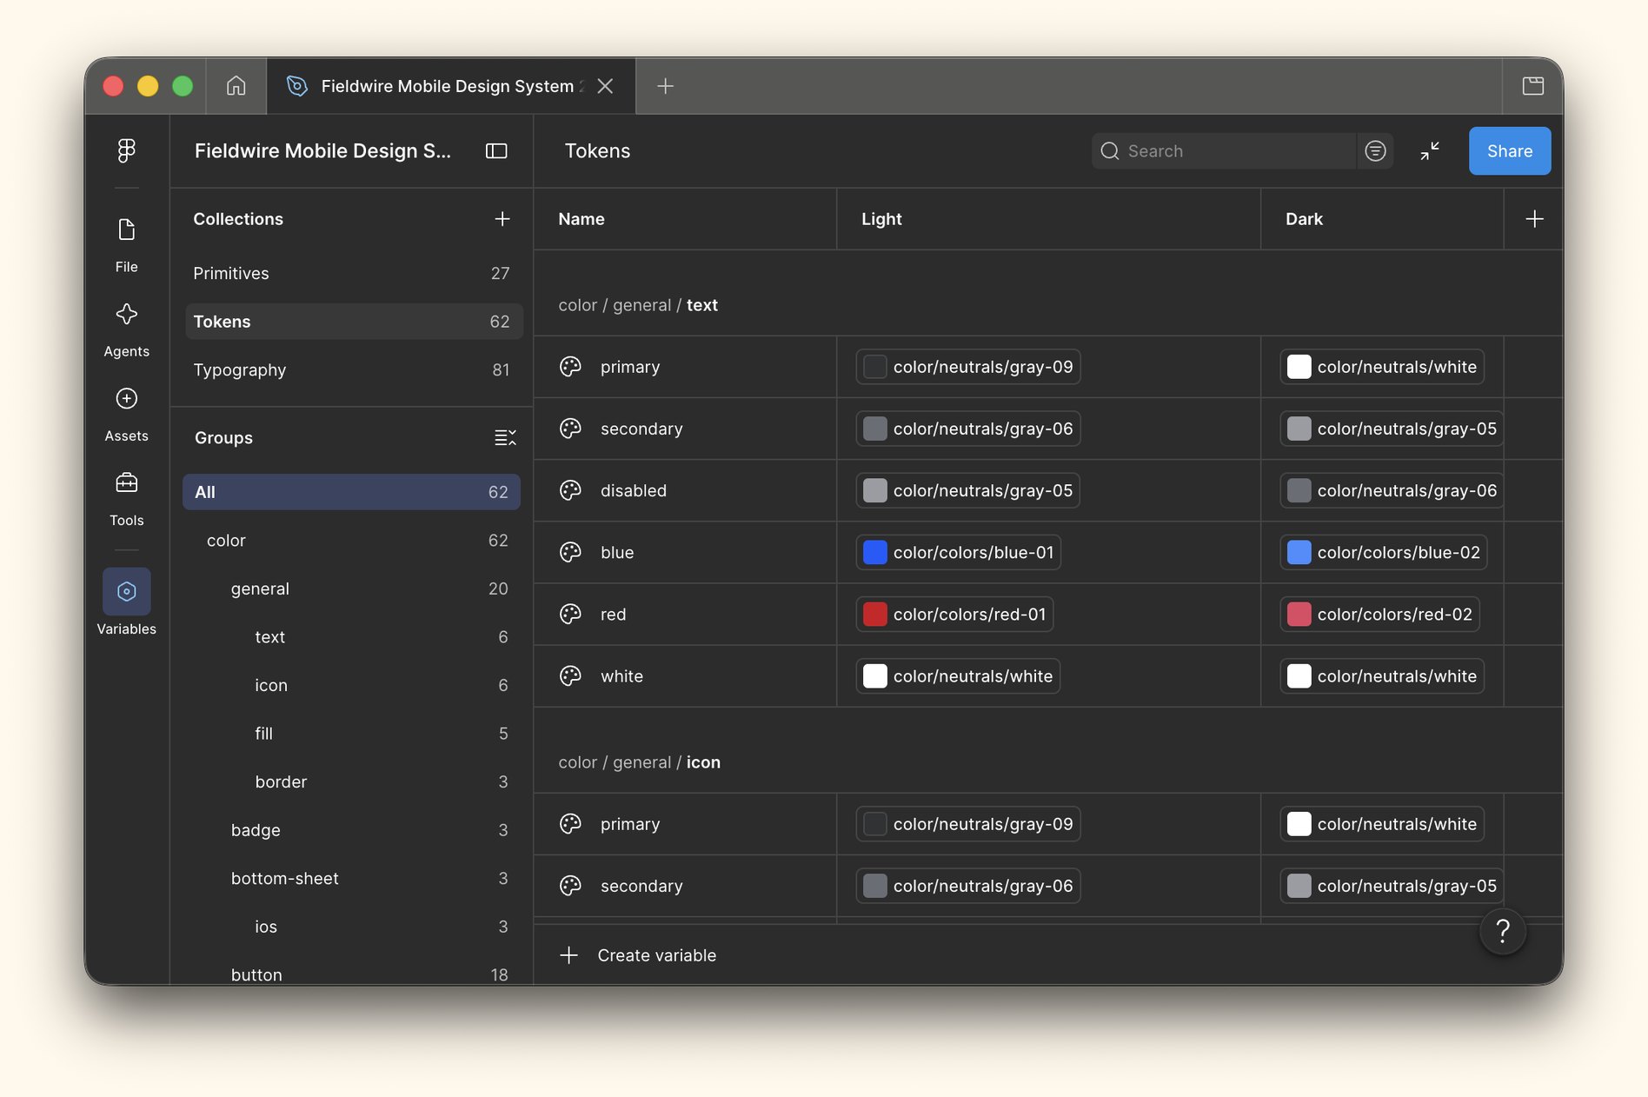Screen dimensions: 1648x1097
Task: Select the icon group in sidebar
Action: [x=351, y=686]
